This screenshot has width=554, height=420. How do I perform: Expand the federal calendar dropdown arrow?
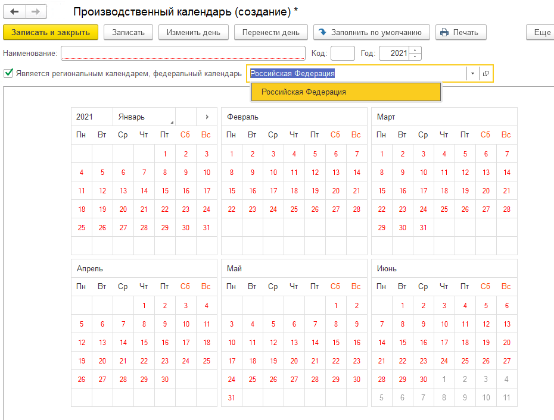(472, 74)
